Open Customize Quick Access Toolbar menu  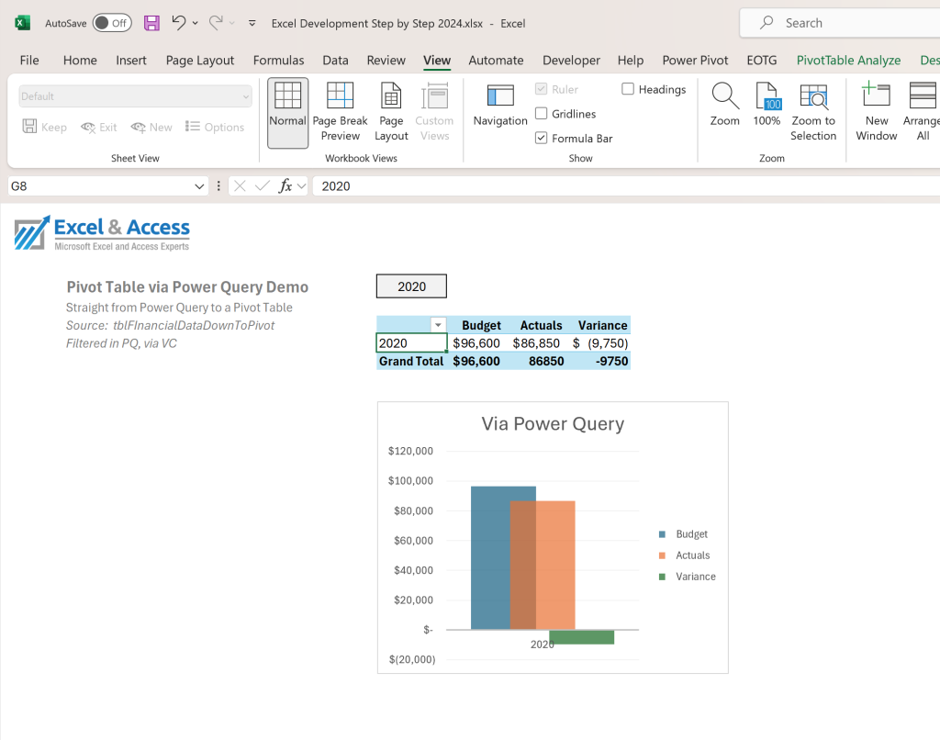point(252,23)
